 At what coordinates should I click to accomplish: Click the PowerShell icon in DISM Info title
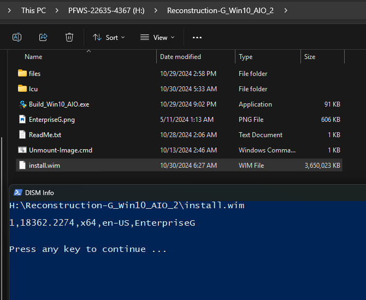(18, 192)
